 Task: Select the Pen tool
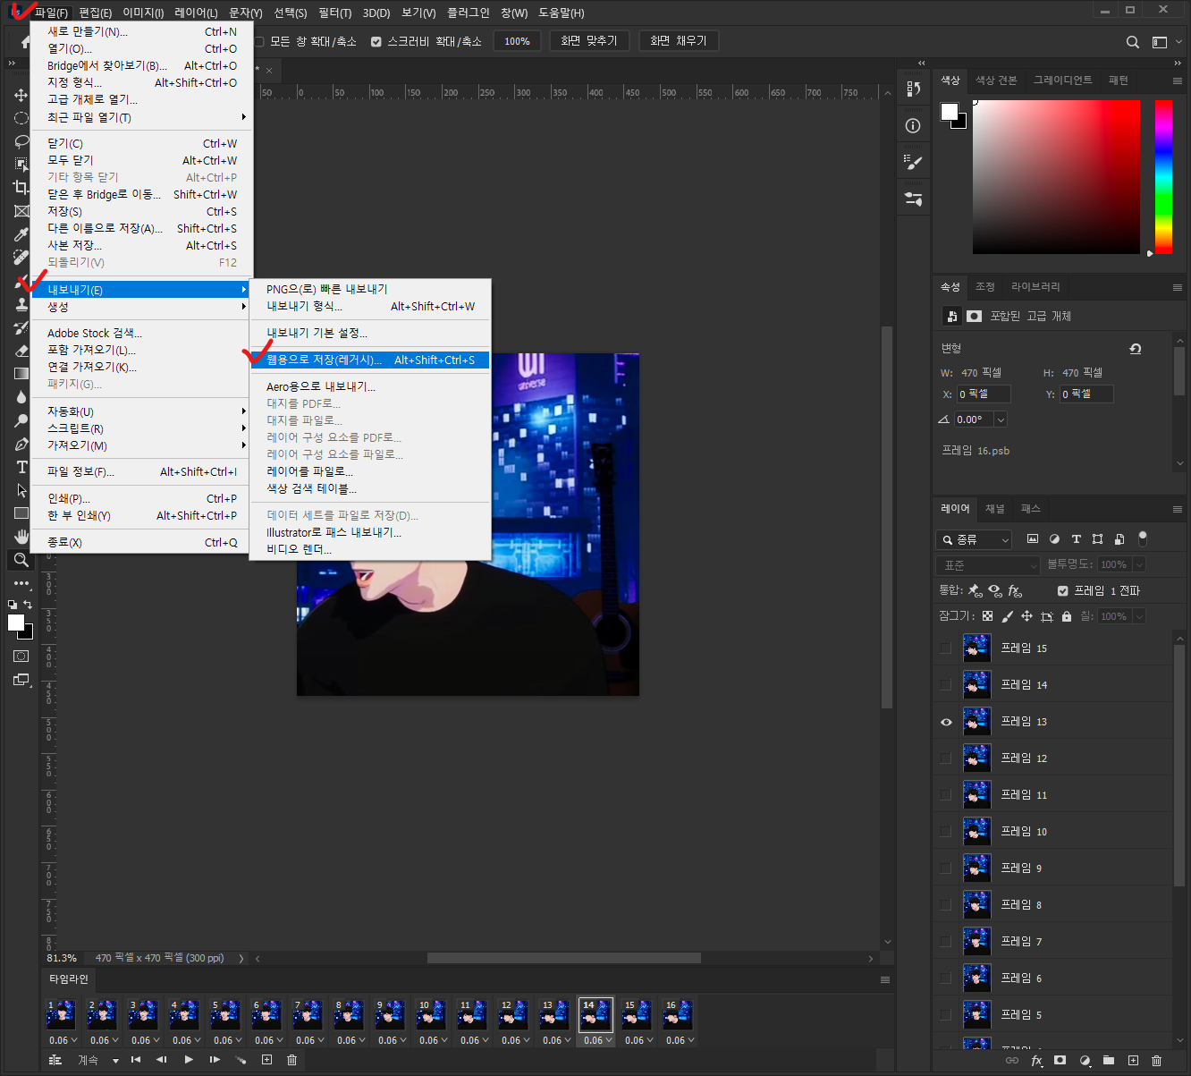21,444
